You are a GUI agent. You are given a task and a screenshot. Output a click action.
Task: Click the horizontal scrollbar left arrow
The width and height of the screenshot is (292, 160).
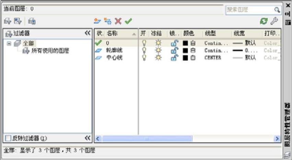pos(98,139)
